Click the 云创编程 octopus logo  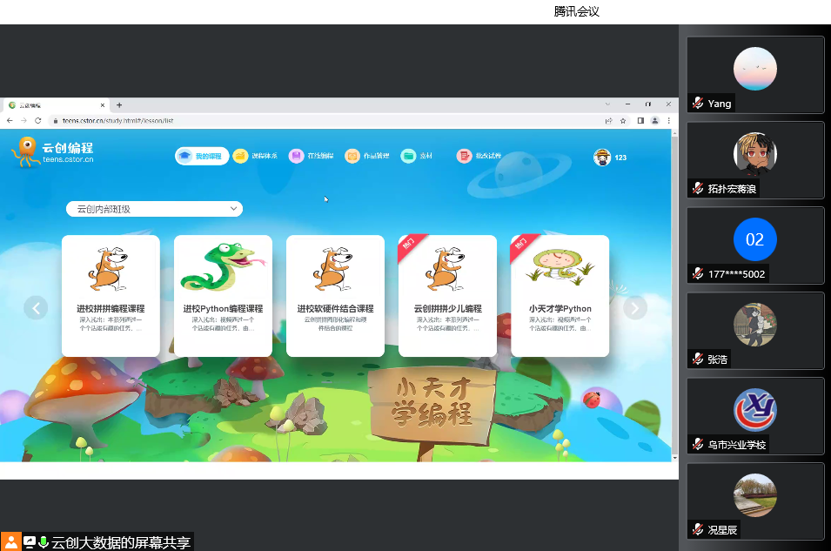point(25,151)
